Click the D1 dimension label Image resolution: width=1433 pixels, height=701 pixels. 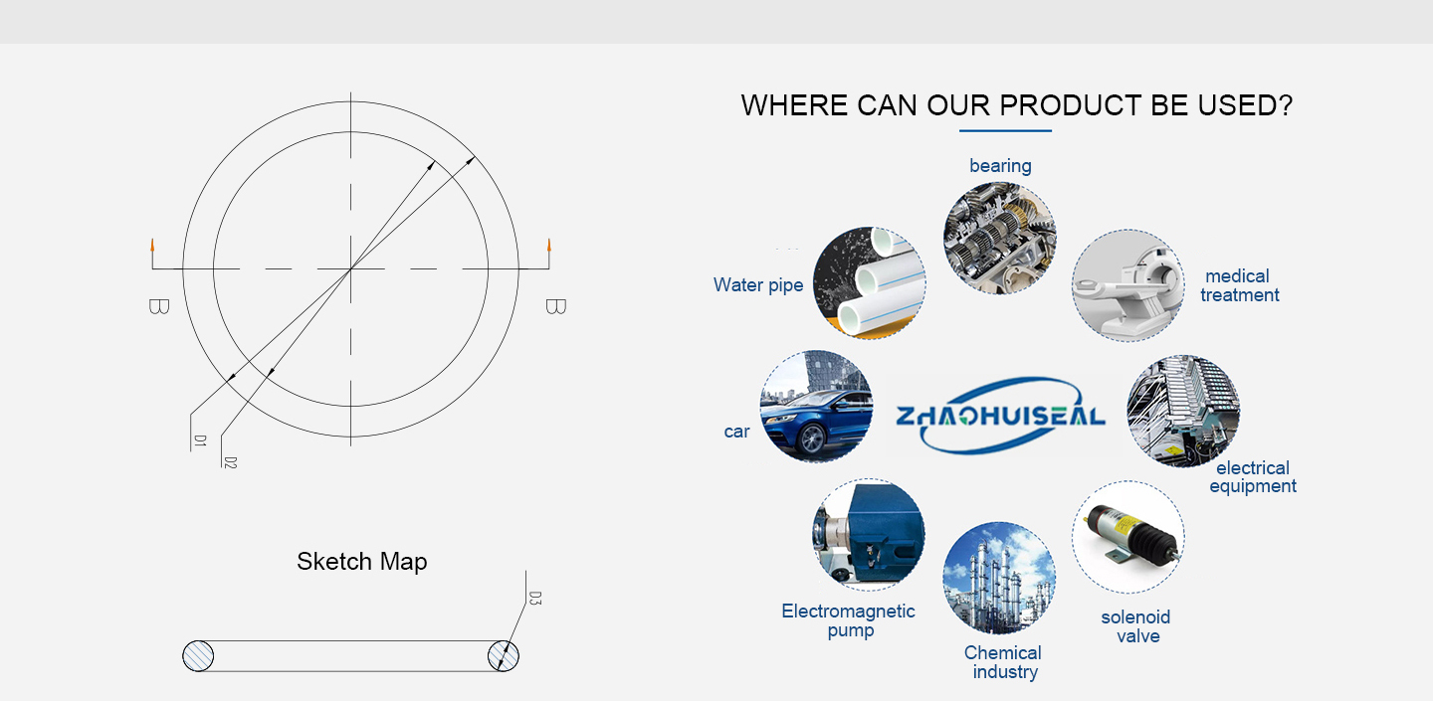[199, 440]
